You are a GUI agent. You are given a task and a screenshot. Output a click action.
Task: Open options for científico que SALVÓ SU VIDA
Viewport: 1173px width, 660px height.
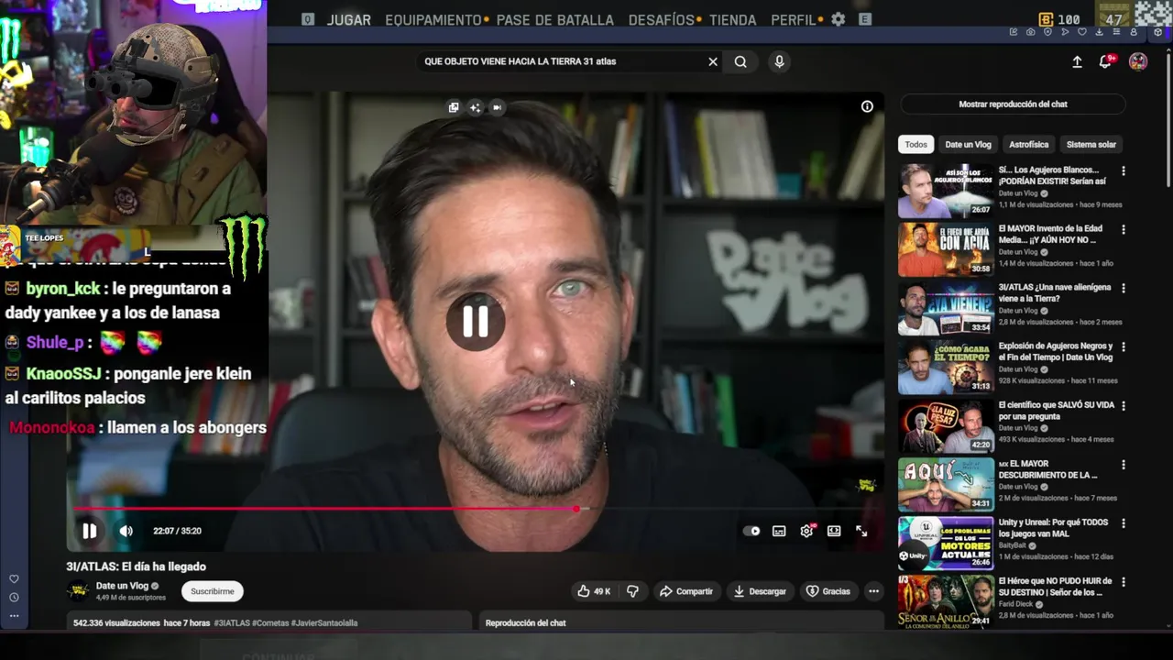(1124, 406)
